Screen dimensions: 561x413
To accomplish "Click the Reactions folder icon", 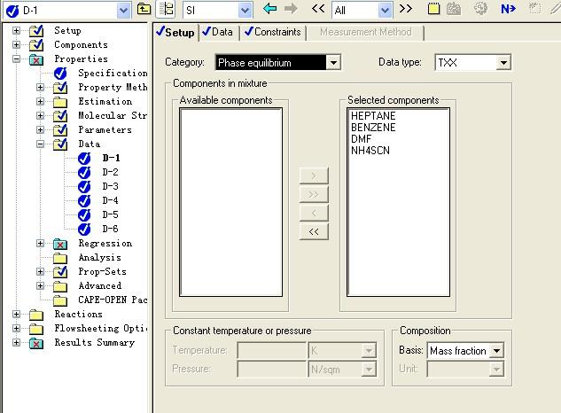I will pos(36,315).
